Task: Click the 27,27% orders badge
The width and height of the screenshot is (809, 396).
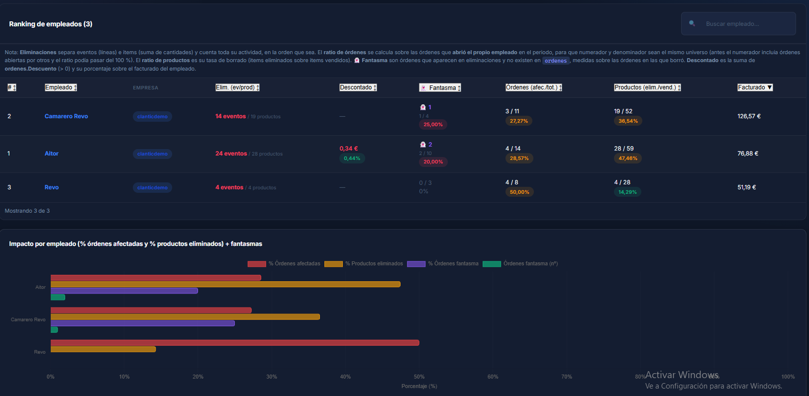Action: coord(519,121)
